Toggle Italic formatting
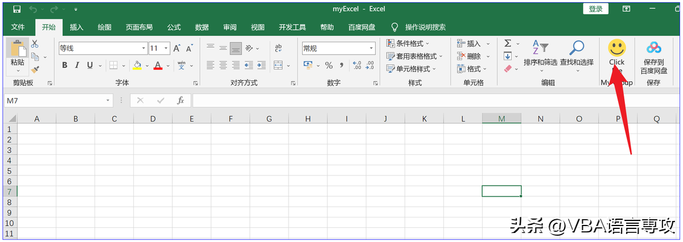Image resolution: width=683 pixels, height=242 pixels. click(x=77, y=65)
